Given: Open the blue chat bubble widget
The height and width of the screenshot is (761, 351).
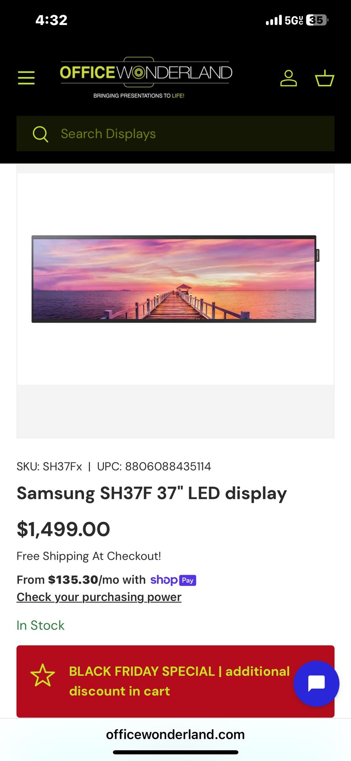Looking at the screenshot, I should pyautogui.click(x=316, y=683).
